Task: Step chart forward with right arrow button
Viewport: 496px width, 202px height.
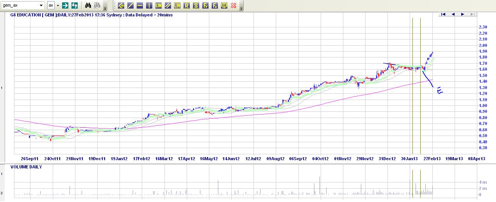Action: pyautogui.click(x=462, y=14)
